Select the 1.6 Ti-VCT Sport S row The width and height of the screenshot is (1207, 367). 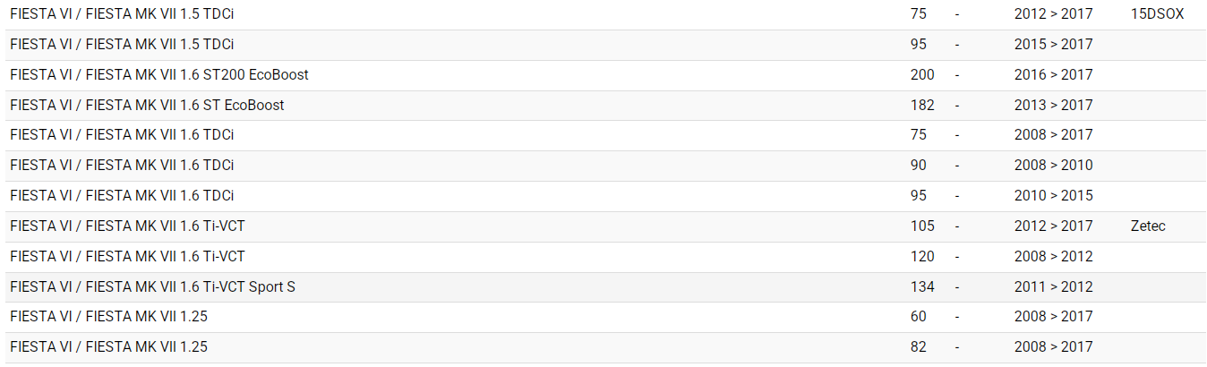click(x=152, y=287)
